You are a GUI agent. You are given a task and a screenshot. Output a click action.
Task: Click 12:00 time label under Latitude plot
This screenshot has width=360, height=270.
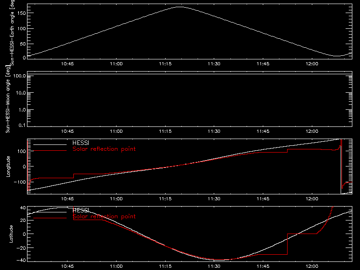(312, 266)
